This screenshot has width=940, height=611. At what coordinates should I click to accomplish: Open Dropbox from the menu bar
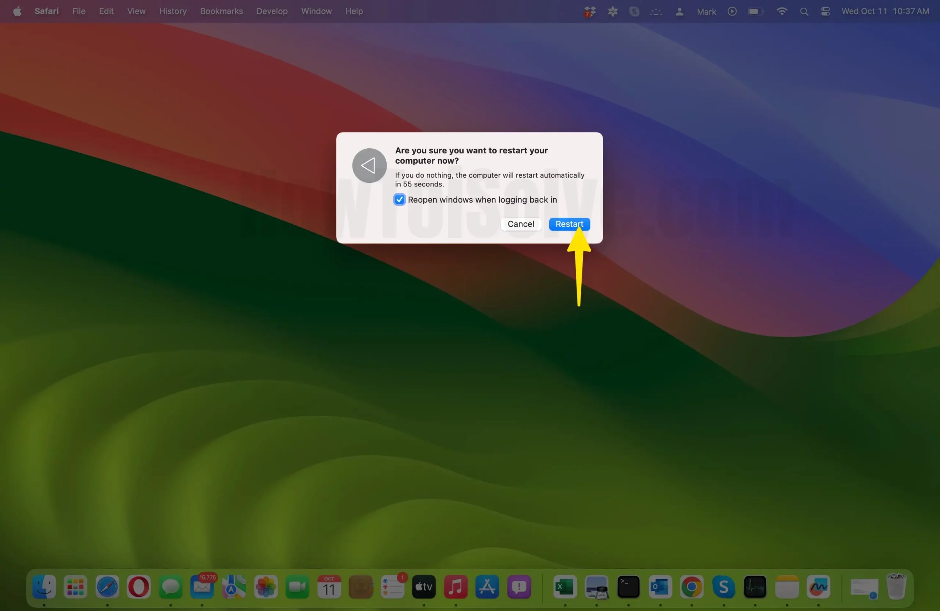pyautogui.click(x=589, y=11)
